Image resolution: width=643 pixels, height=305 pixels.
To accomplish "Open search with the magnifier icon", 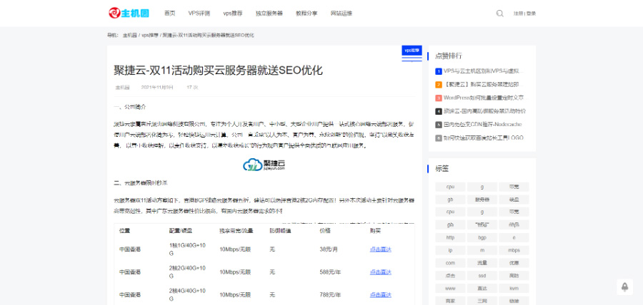I will click(x=499, y=13).
